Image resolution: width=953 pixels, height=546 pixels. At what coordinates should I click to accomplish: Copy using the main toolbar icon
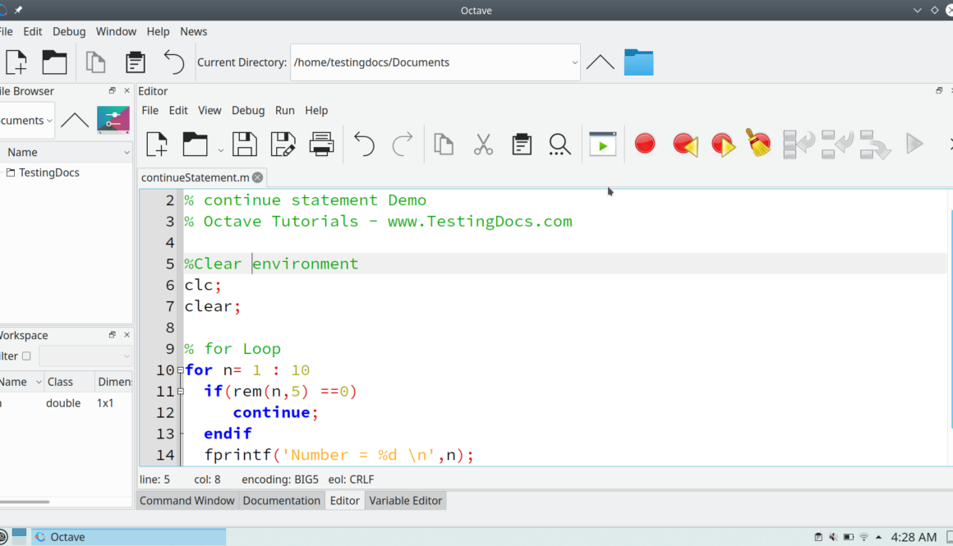coord(95,62)
